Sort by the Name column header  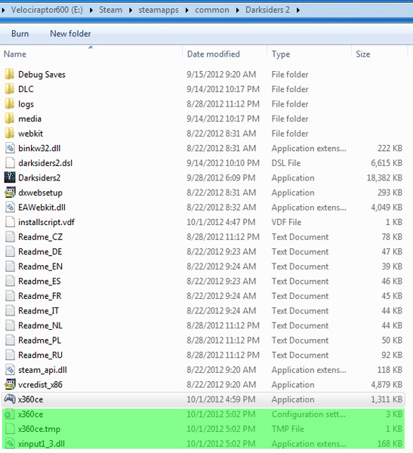[x=91, y=54]
